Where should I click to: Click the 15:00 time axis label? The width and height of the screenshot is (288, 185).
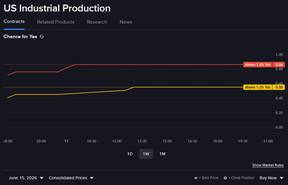tap(167, 141)
